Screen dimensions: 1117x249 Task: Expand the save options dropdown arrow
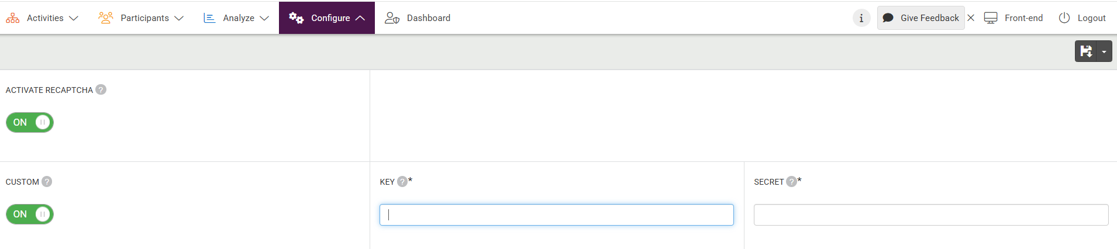pos(1104,51)
